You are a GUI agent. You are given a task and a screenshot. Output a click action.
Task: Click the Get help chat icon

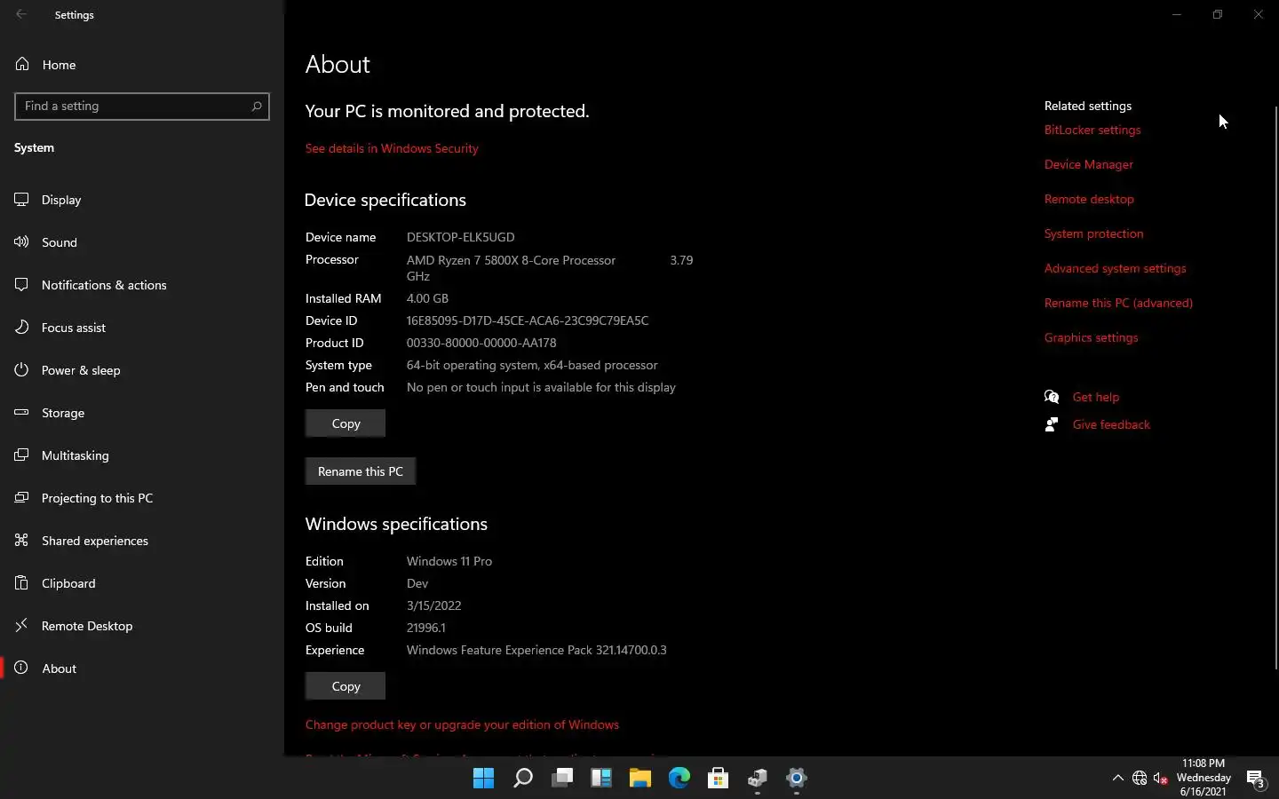(x=1052, y=397)
